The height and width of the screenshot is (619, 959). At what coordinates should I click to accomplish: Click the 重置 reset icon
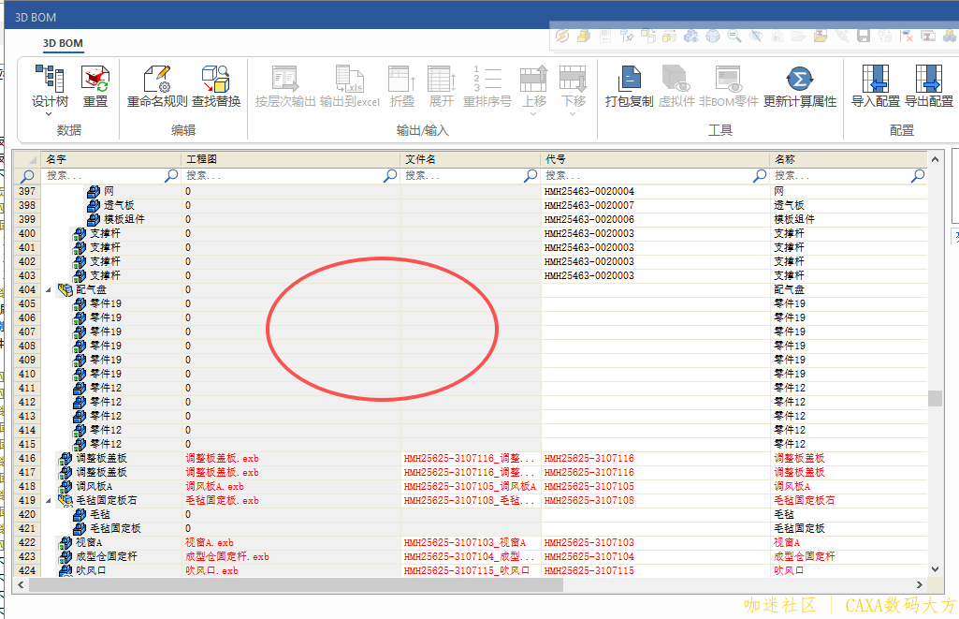click(x=94, y=79)
